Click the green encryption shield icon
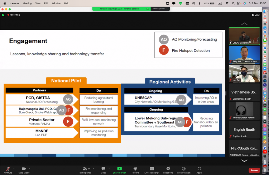 (x=3, y=15)
